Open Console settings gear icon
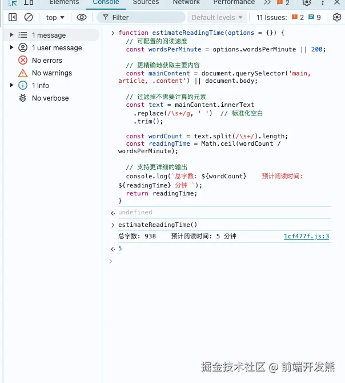 [x=336, y=17]
